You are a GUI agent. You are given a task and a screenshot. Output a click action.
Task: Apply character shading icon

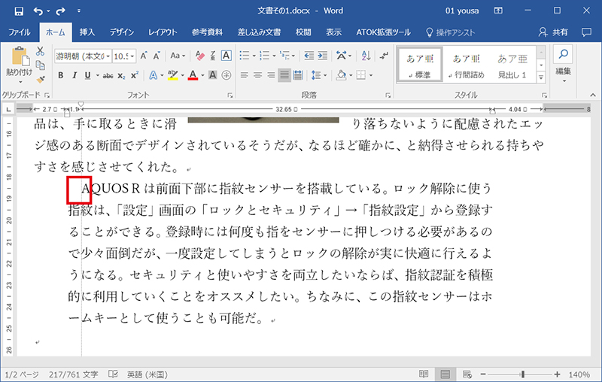[213, 75]
